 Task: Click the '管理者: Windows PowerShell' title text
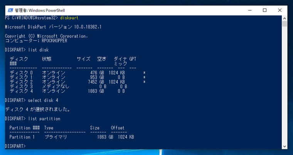pyautogui.click(x=40, y=10)
